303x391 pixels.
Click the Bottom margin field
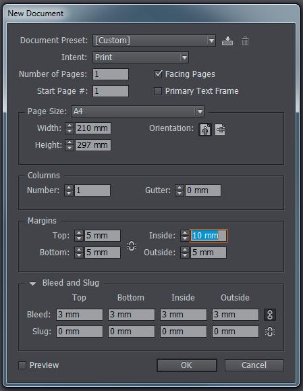click(x=103, y=253)
